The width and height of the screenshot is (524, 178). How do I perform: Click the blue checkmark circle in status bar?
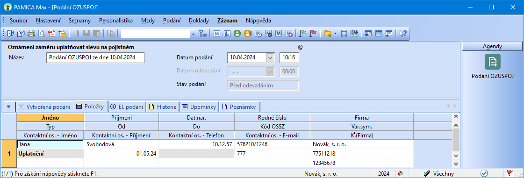[x=484, y=173]
